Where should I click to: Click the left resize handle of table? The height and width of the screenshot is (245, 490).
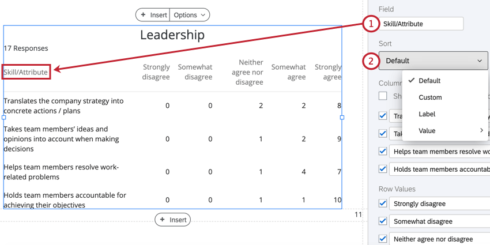click(4, 117)
